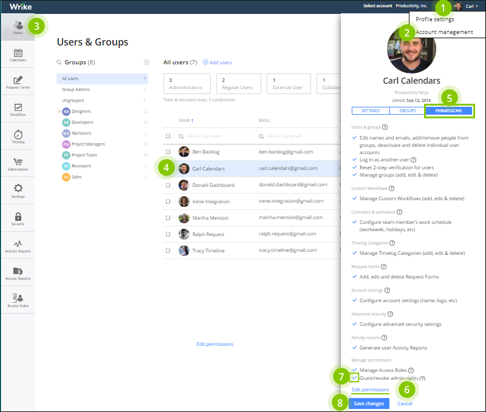
Task: Choose Account management menu item
Action: (x=444, y=32)
